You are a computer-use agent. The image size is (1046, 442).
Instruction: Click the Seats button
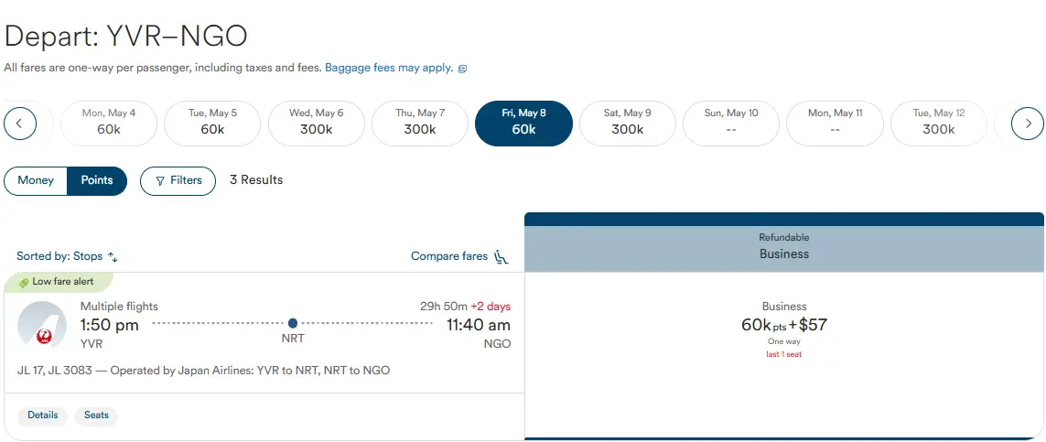click(96, 415)
